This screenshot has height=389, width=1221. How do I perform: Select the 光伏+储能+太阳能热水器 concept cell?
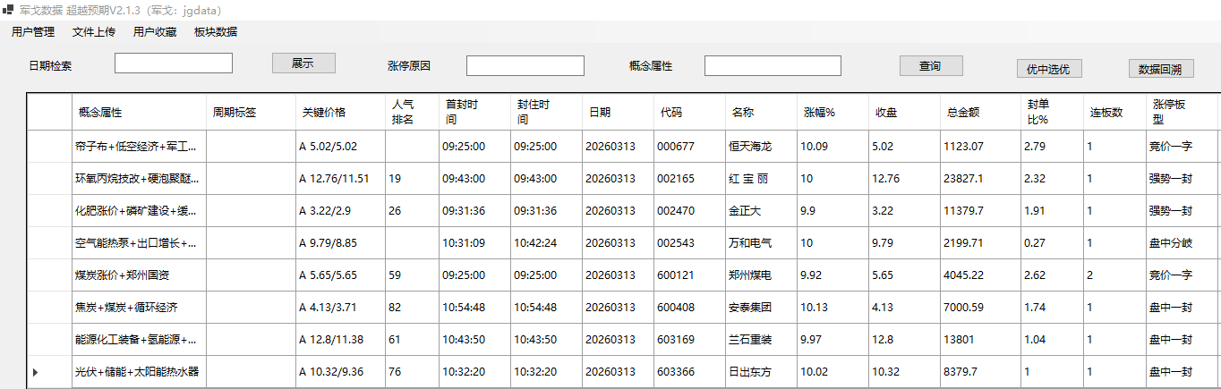(x=139, y=372)
